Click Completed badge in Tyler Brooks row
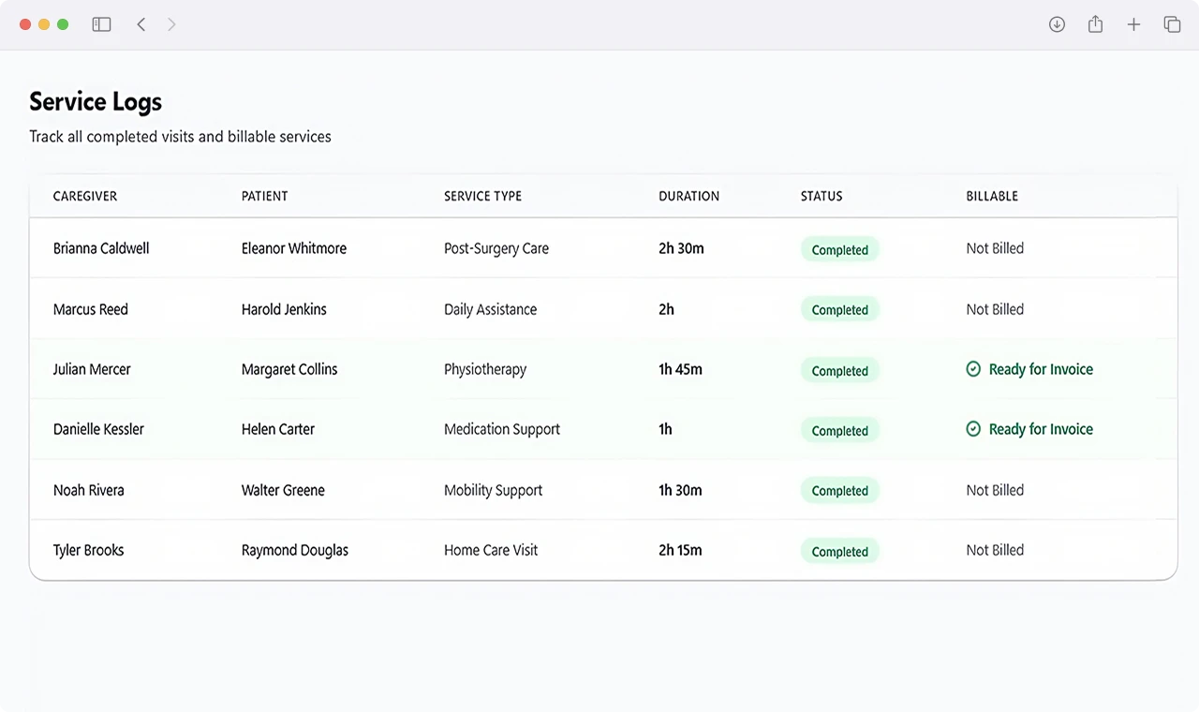1199x712 pixels. (840, 551)
